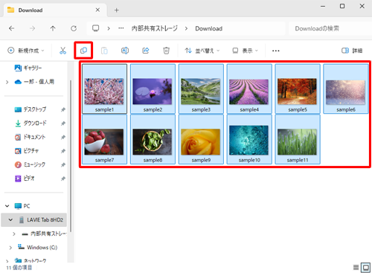Image resolution: width=372 pixels, height=273 pixels.
Task: Select sample7 strawberries image
Action: pyautogui.click(x=104, y=139)
